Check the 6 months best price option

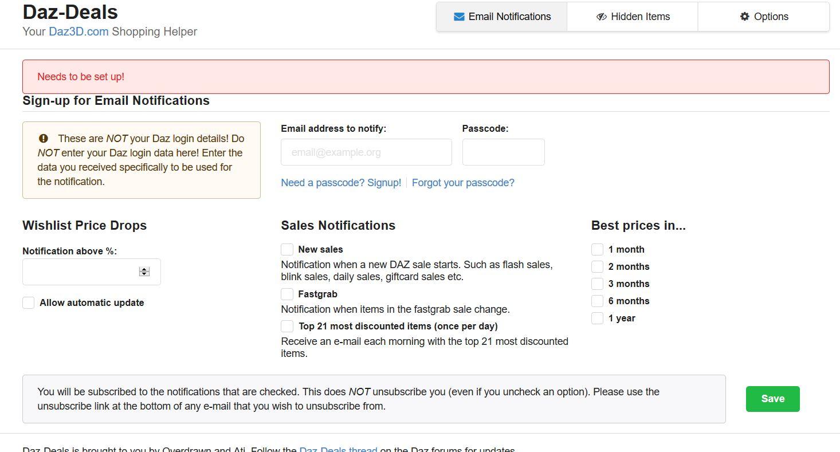(597, 301)
